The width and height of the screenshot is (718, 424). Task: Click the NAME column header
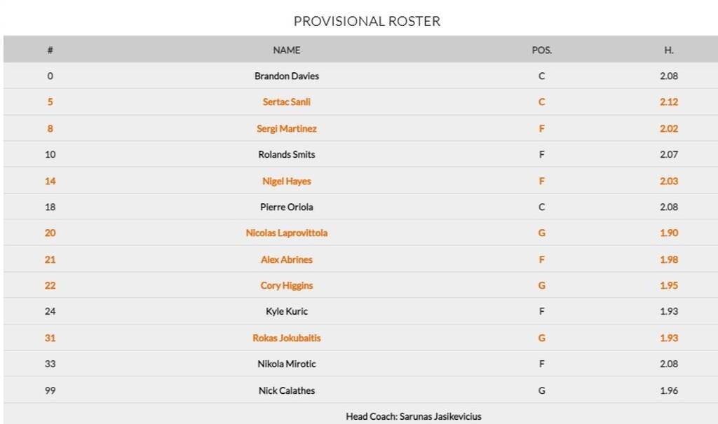point(286,50)
